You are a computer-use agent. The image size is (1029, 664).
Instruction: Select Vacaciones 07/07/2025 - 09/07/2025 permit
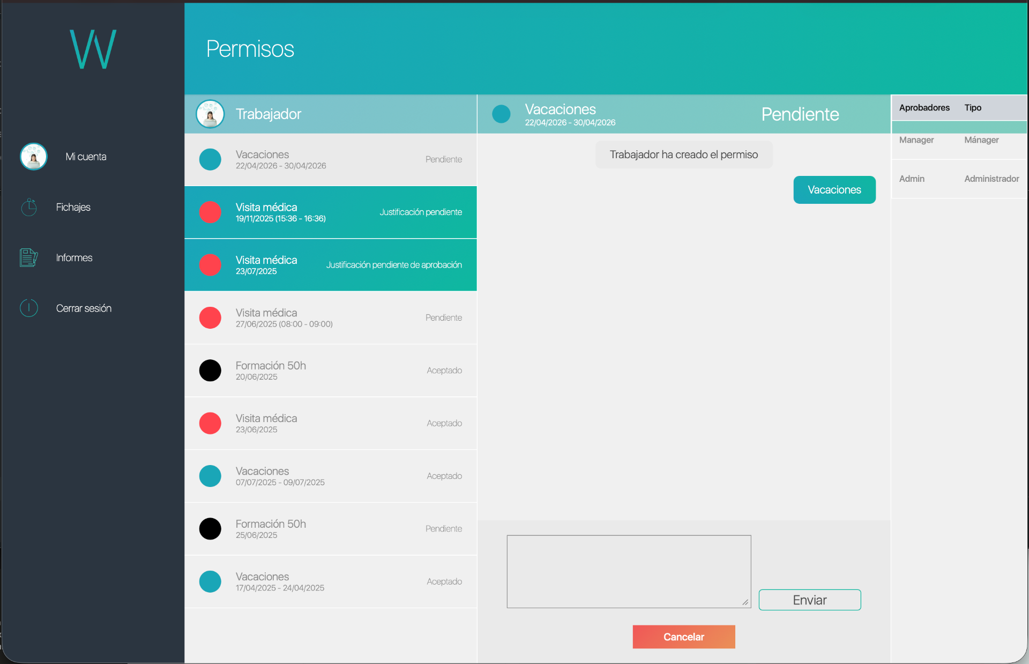tap(331, 476)
